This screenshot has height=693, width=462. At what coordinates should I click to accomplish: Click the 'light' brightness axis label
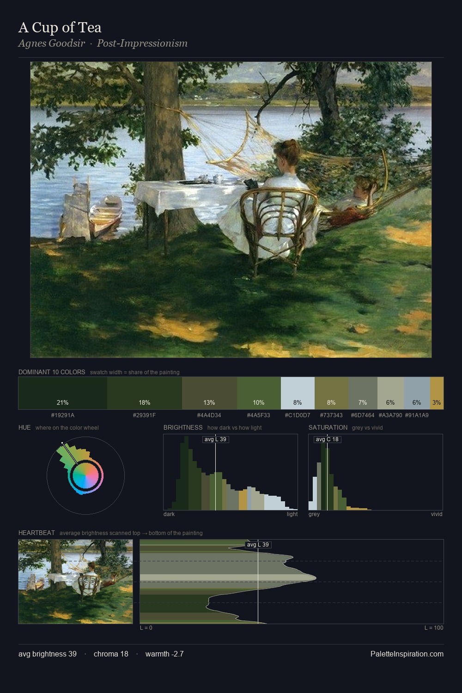click(x=292, y=514)
